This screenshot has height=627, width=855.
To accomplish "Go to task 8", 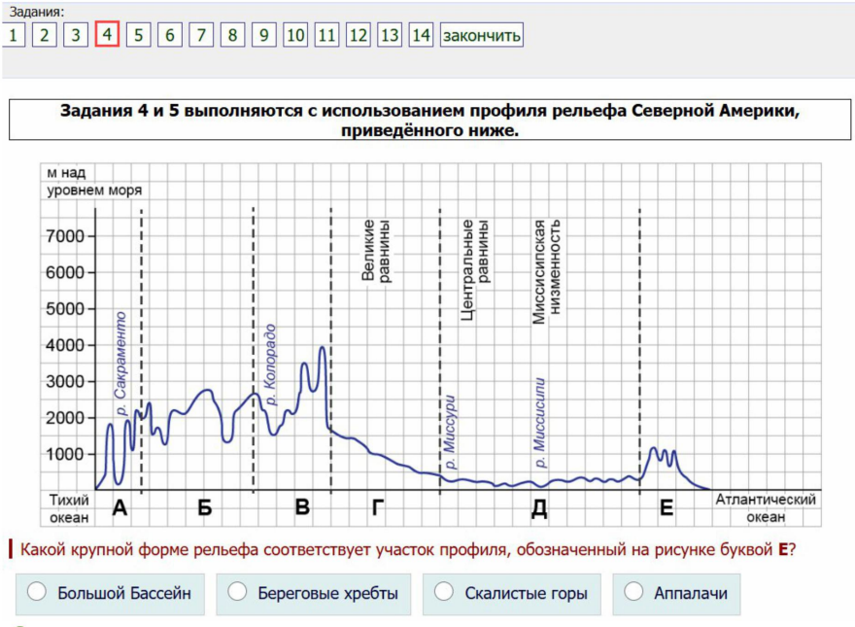I will (232, 36).
